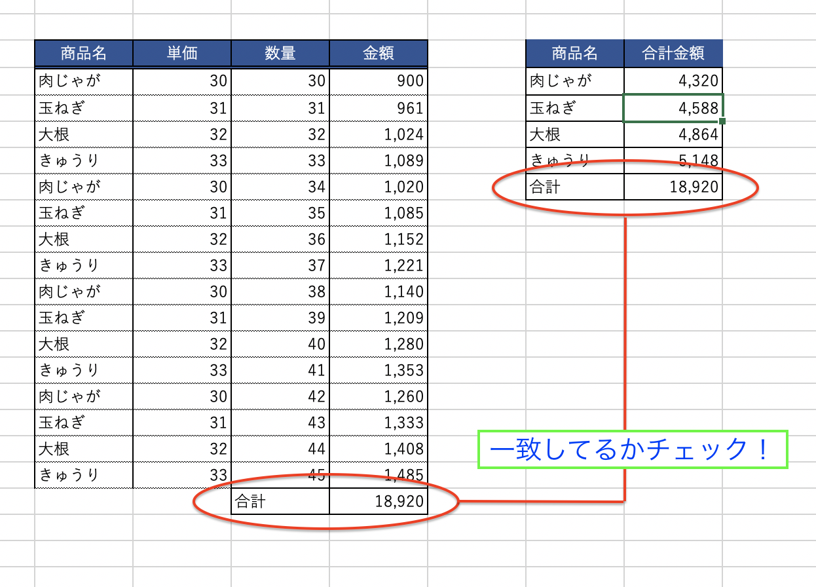The image size is (816, 587).
Task: Click the amount 1,260
Action: [x=379, y=396]
